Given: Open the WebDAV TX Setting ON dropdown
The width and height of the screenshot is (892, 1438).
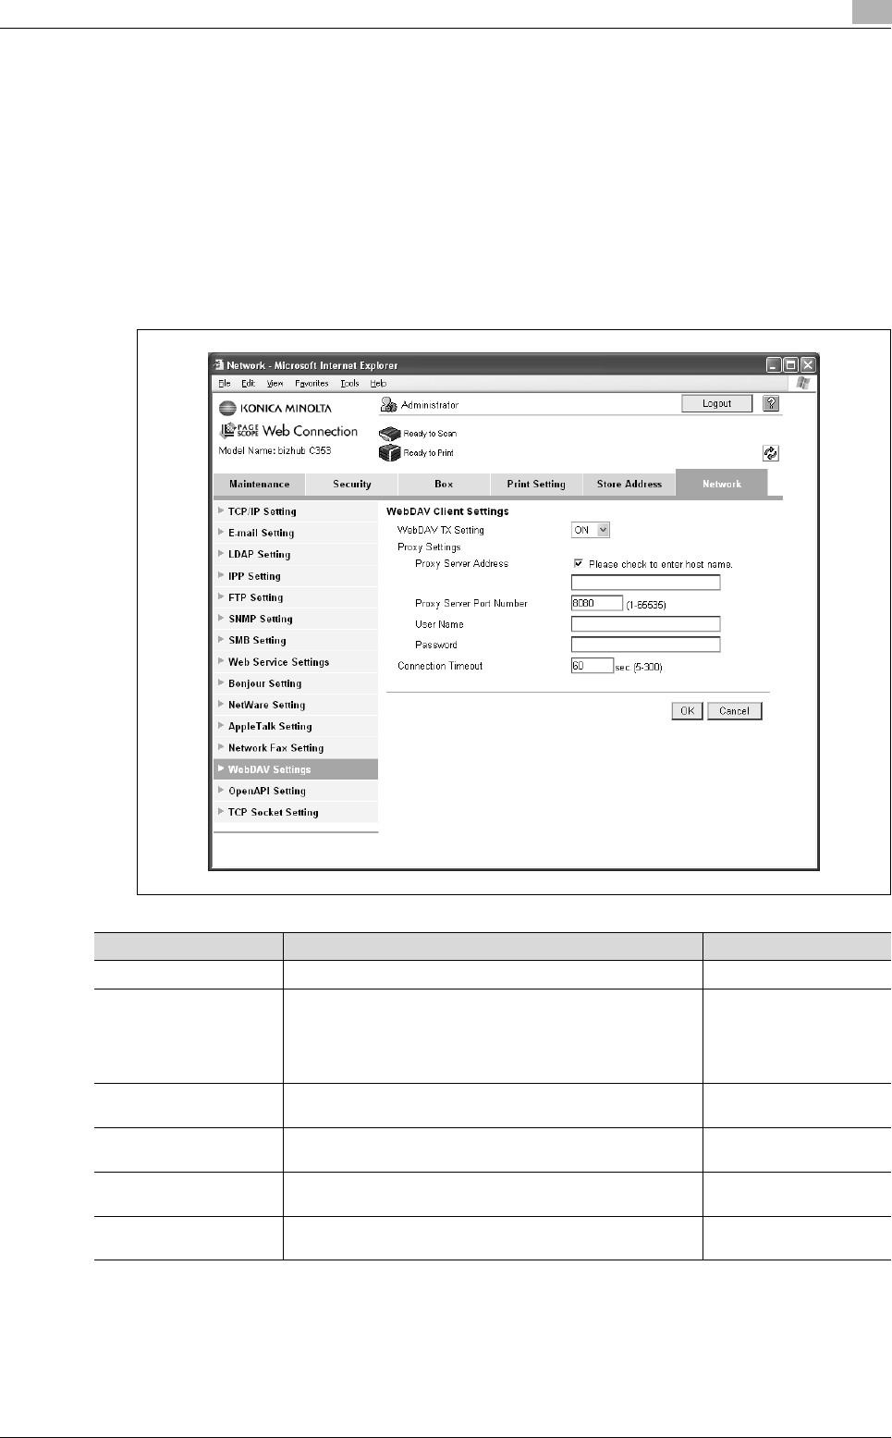Looking at the screenshot, I should (591, 530).
